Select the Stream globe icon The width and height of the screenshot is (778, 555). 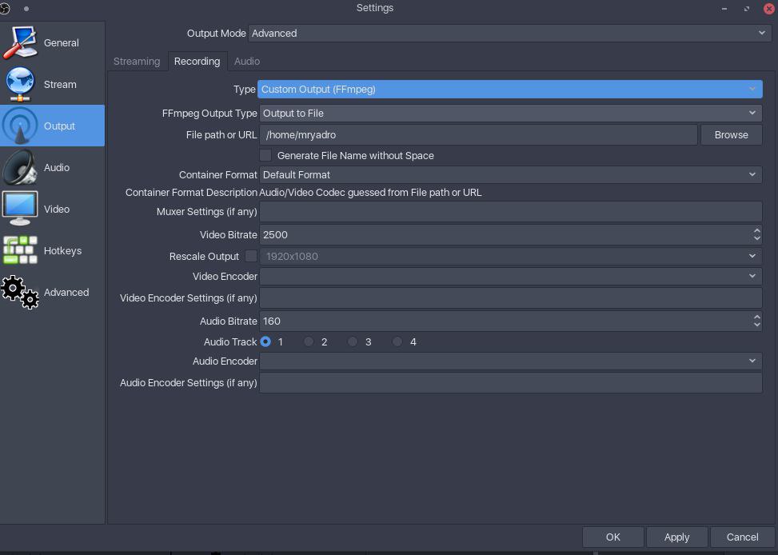(x=20, y=84)
